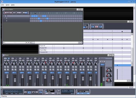
Task: Switch Song Editor to select mode
Action: coord(24,13)
